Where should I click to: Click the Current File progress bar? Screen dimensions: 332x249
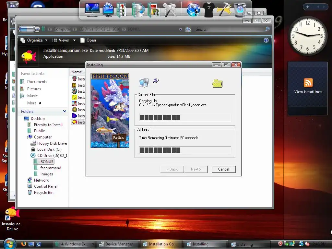click(185, 118)
